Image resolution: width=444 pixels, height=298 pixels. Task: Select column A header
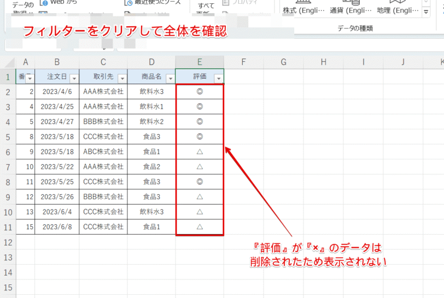point(26,62)
